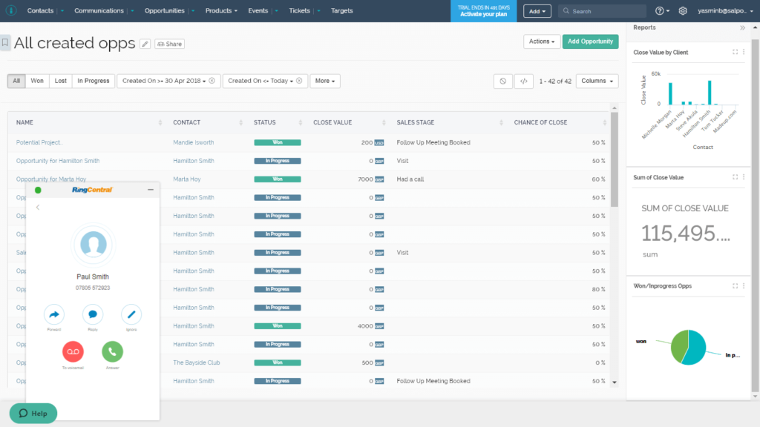Answer the incoming call from Paul Smith
The width and height of the screenshot is (760, 427).
pos(112,351)
